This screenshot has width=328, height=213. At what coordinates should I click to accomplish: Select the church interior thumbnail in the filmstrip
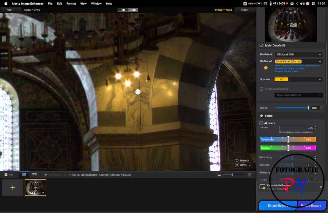[35, 187]
